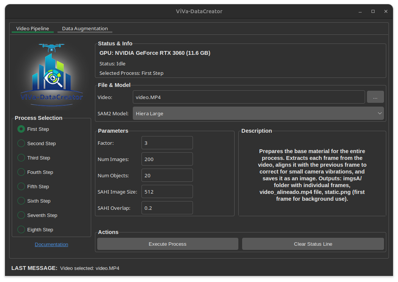Viewport: 398px width, 282px height.
Task: Choose the Eighth Step process option
Action: coord(21,229)
